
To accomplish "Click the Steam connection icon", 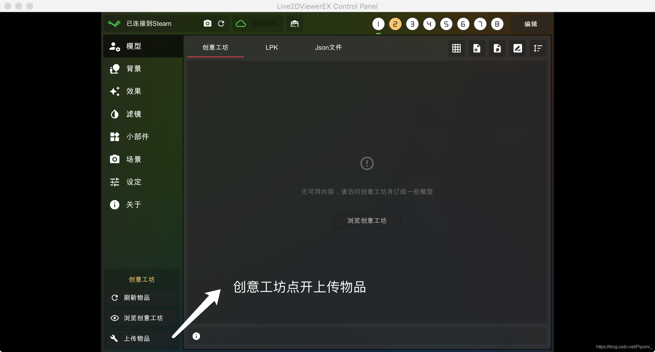I will [114, 24].
